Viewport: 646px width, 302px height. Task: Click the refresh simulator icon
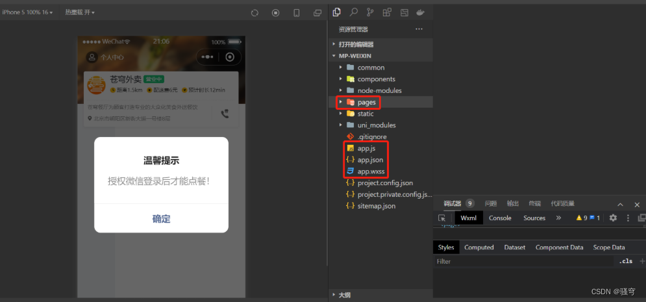click(255, 13)
